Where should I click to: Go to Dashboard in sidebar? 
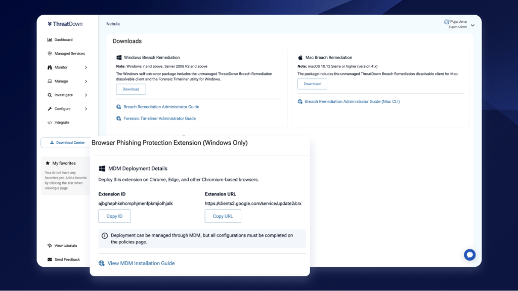(63, 39)
